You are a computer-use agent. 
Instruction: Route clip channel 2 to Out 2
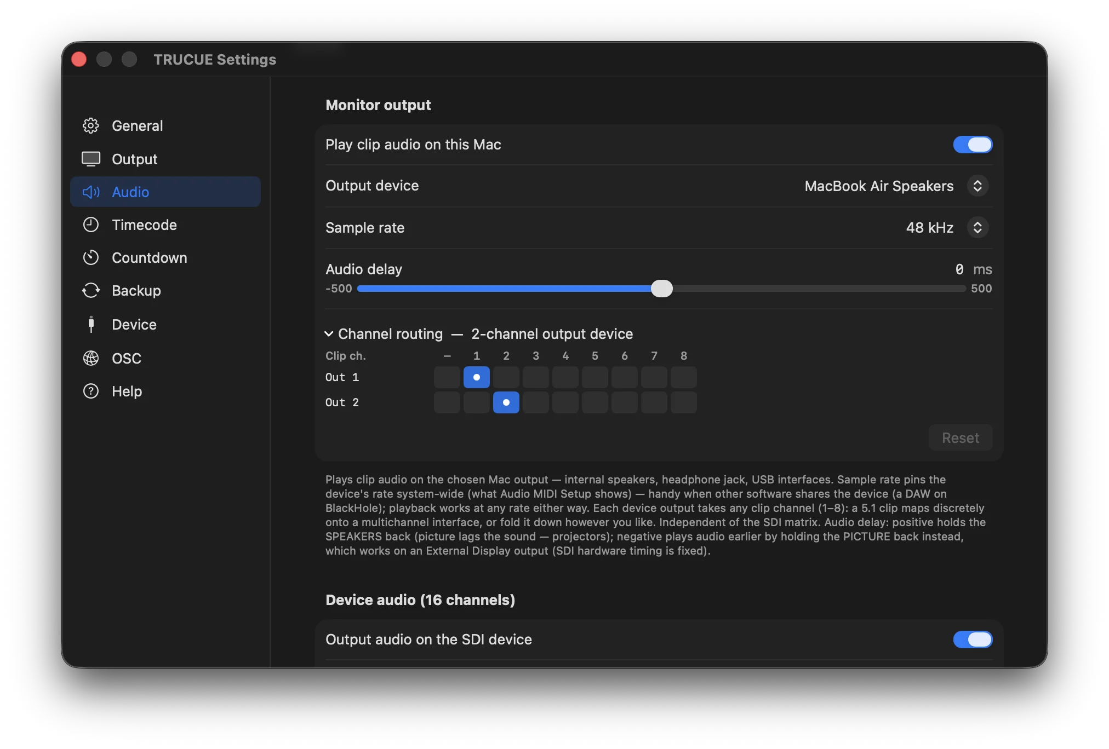coord(506,402)
